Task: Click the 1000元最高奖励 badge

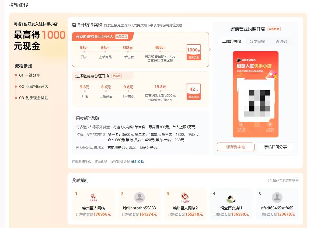Action: point(194,52)
